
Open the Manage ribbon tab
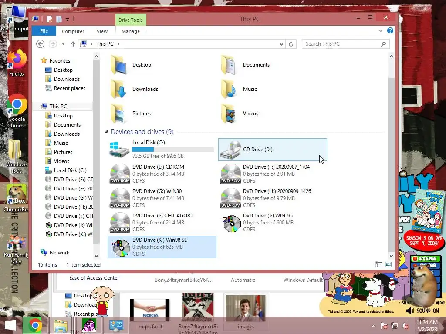pyautogui.click(x=131, y=31)
